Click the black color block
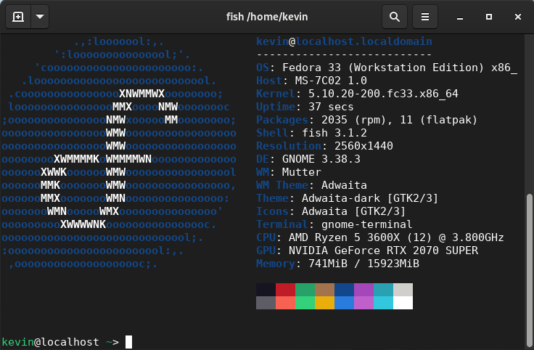534x350 pixels. (x=266, y=290)
